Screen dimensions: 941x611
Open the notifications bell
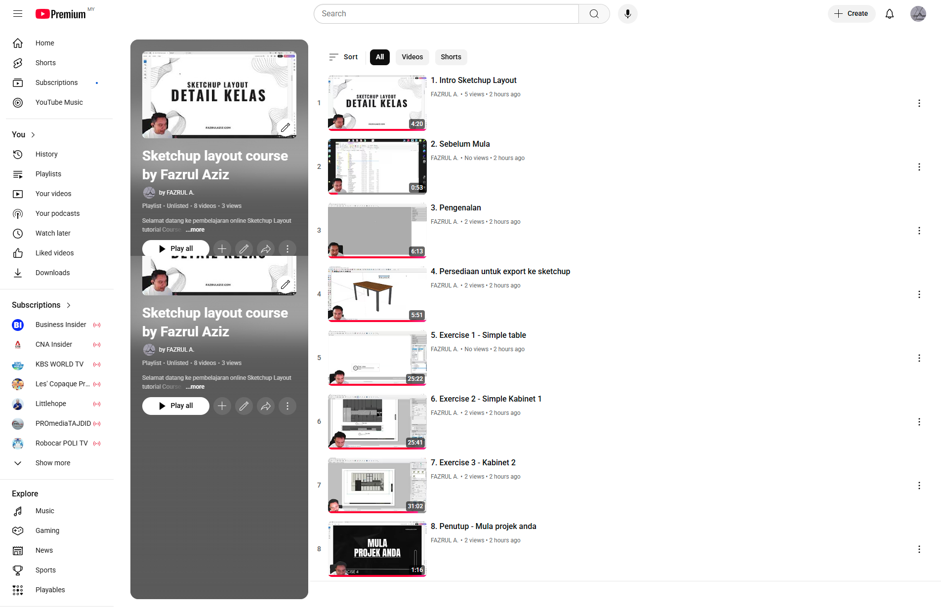[889, 14]
